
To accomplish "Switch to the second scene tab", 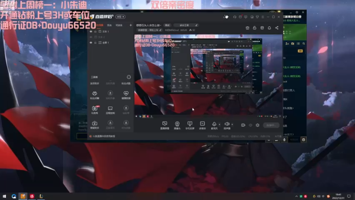I will 109,25.
